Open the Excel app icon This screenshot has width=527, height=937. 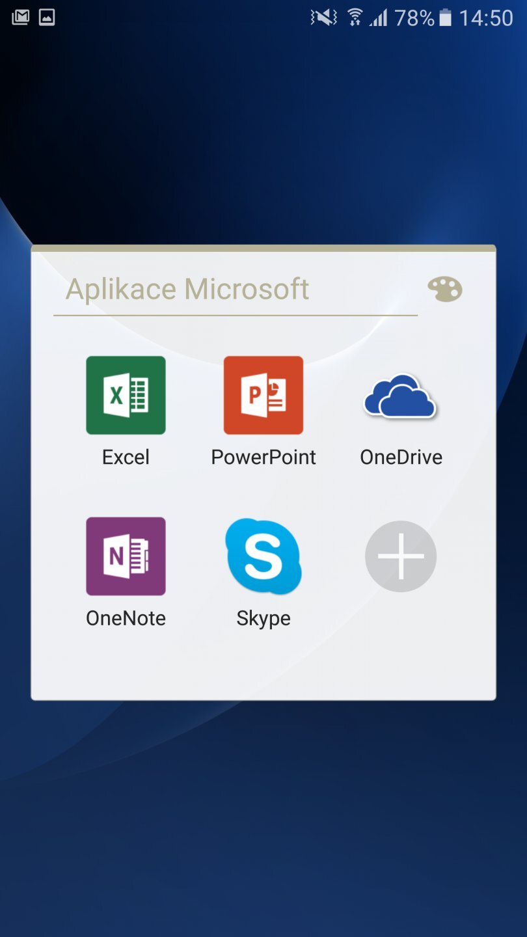tap(126, 395)
